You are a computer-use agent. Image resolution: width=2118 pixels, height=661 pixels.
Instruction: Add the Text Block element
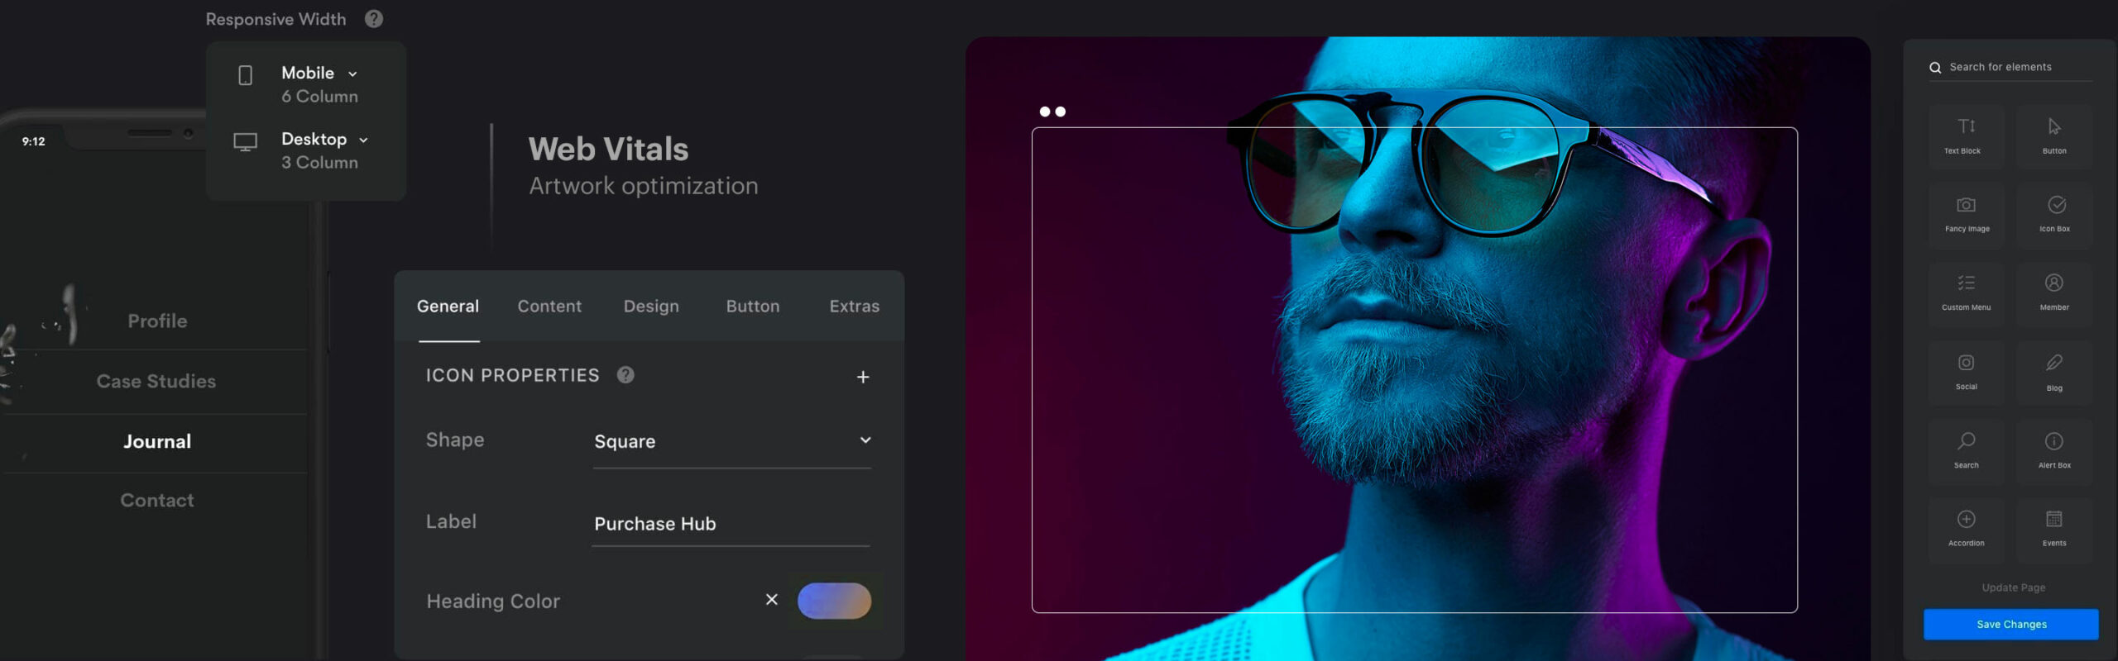pyautogui.click(x=1966, y=136)
